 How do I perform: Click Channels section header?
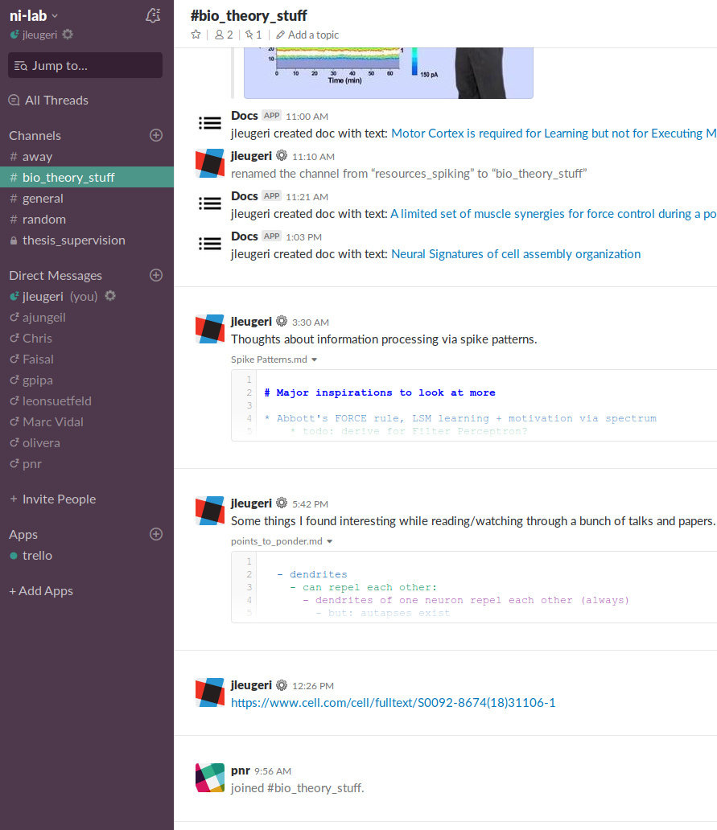point(35,135)
